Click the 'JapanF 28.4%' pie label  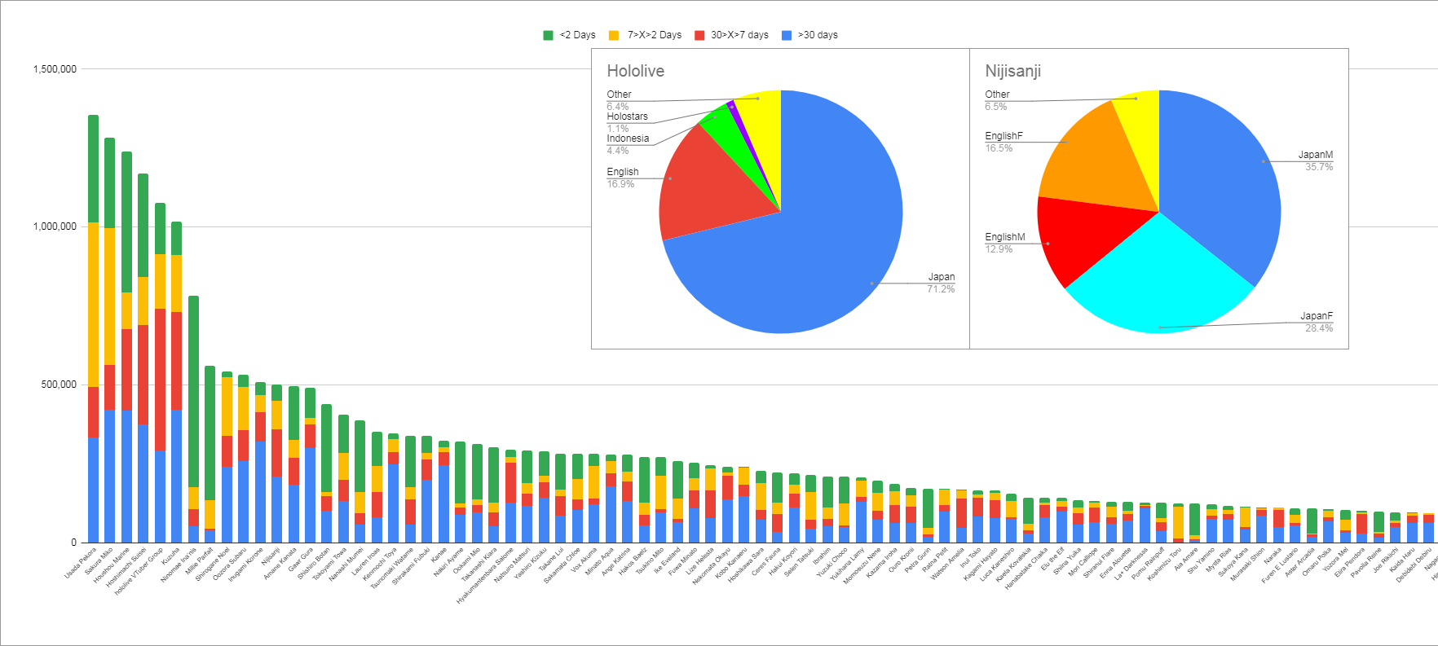tap(1317, 322)
